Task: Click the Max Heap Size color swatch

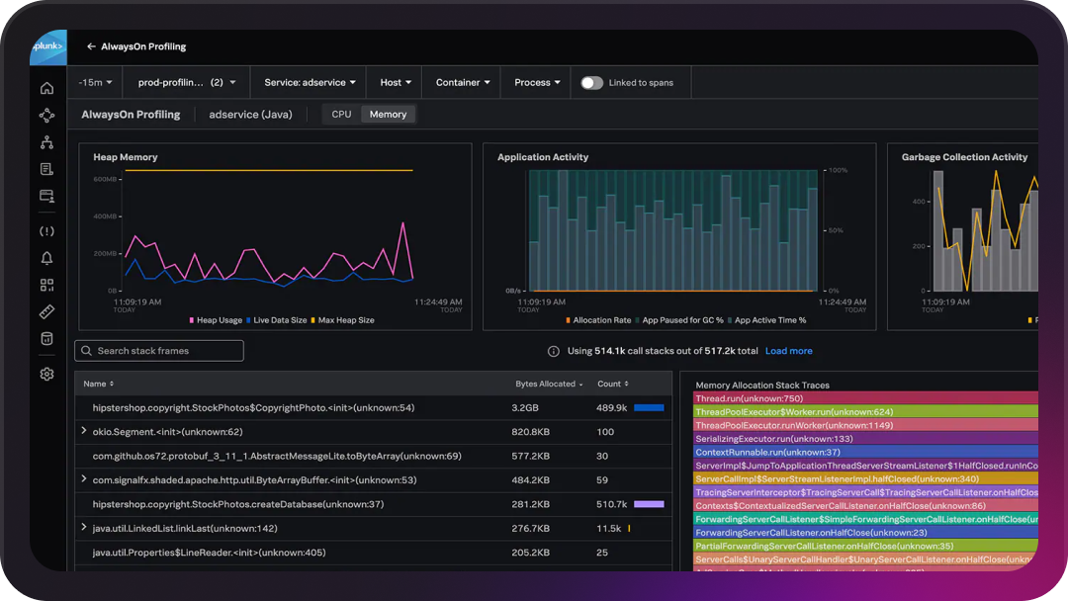Action: [313, 319]
